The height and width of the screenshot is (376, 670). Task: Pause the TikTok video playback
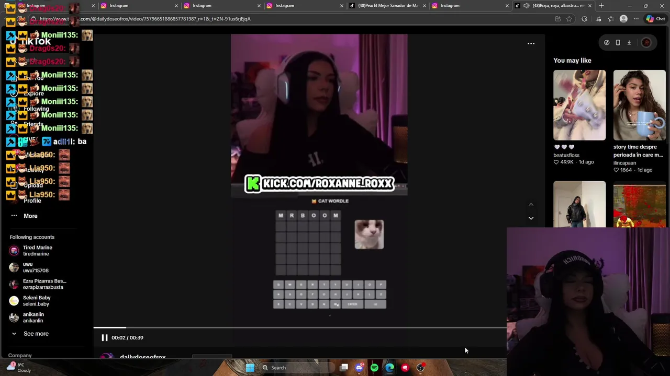(104, 338)
